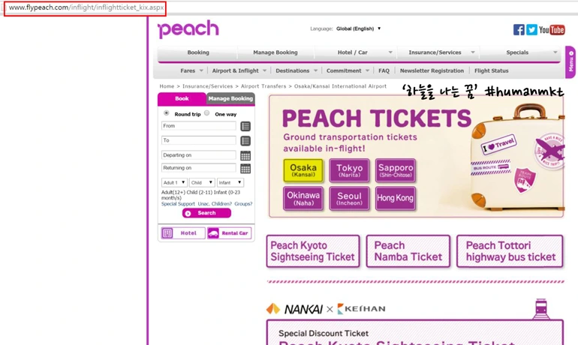Select the One way radio button
The image size is (578, 345).
(206, 113)
